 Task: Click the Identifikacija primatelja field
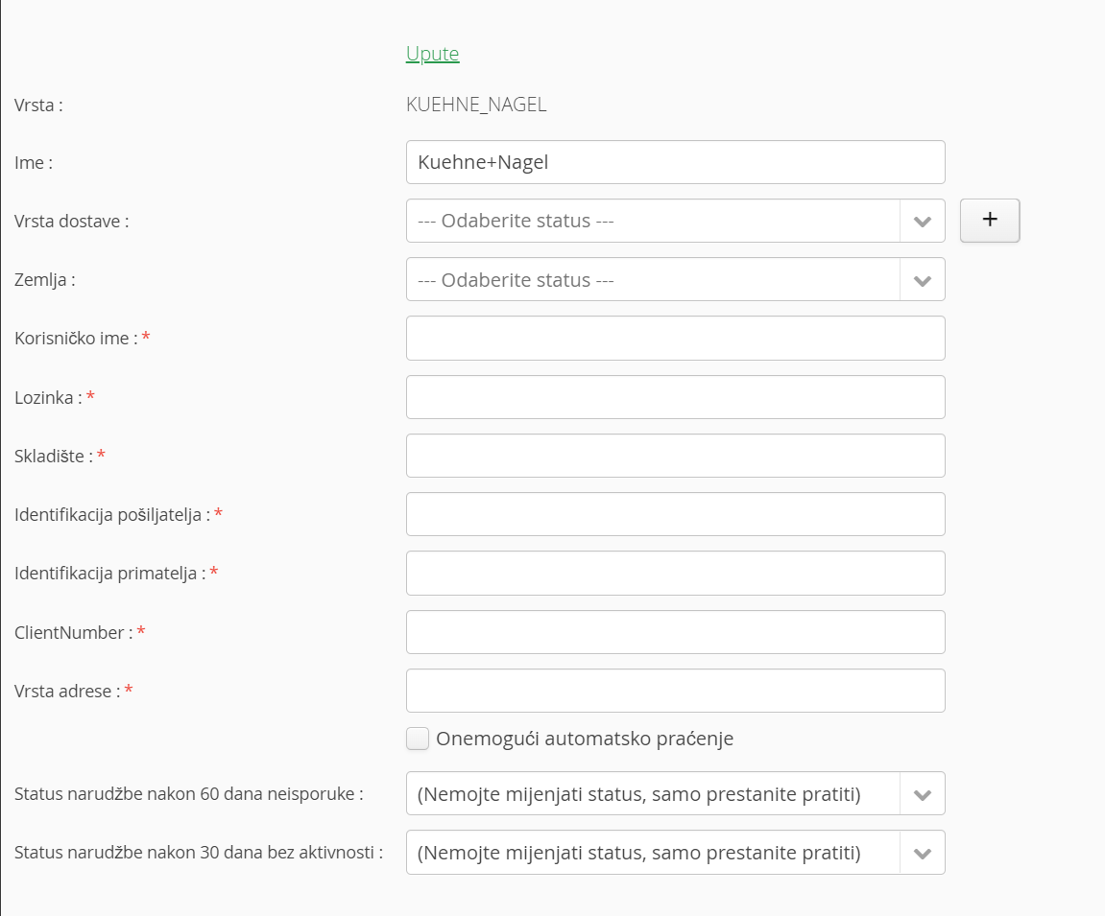click(675, 574)
